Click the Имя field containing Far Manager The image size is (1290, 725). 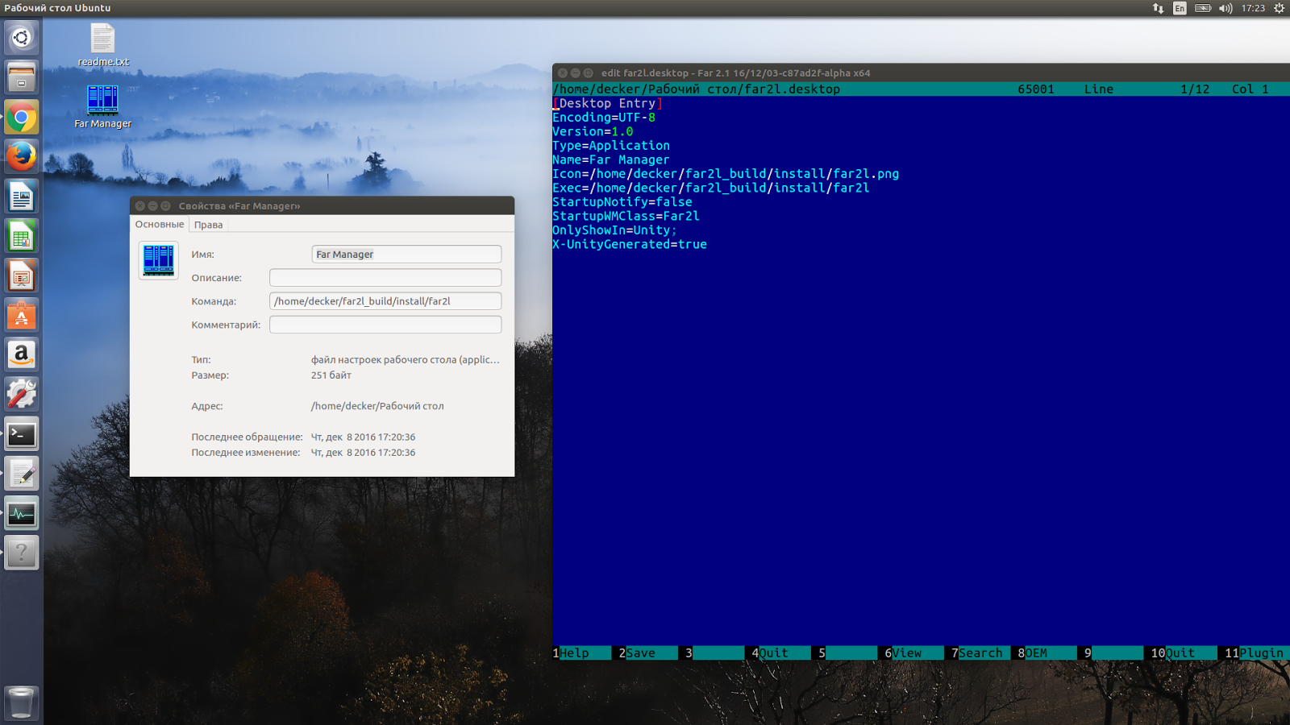point(406,255)
